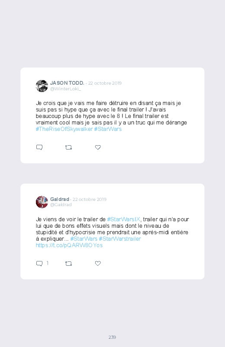Image resolution: width=225 pixels, height=347 pixels.
Task: Click the JASON TODD. display name
Action: pos(67,83)
